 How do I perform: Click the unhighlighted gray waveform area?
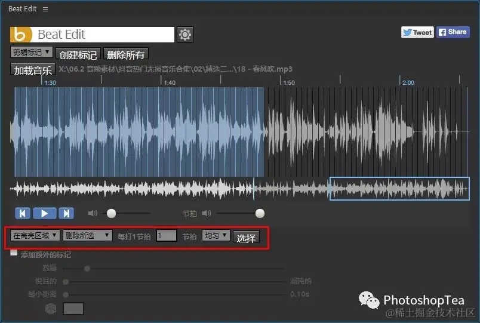366,132
